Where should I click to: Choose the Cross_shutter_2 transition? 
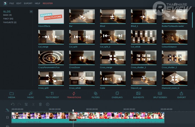coord(174,58)
